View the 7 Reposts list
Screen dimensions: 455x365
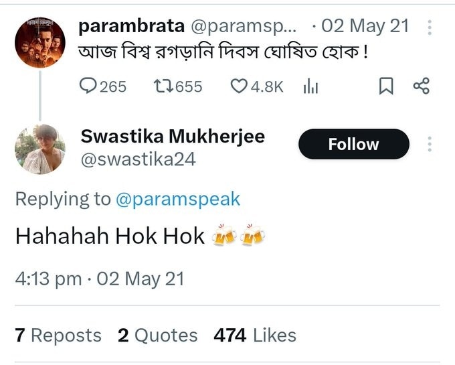click(58, 336)
